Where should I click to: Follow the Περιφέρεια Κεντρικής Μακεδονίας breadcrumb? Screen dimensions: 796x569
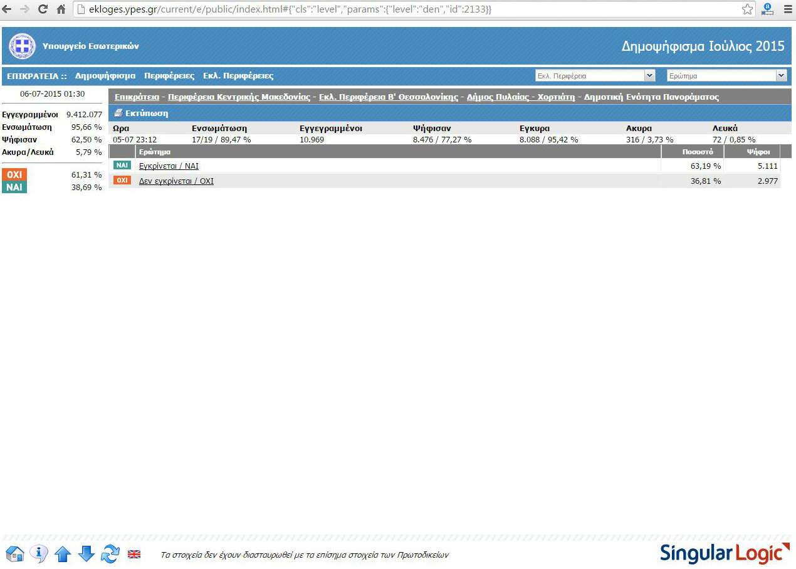click(239, 97)
